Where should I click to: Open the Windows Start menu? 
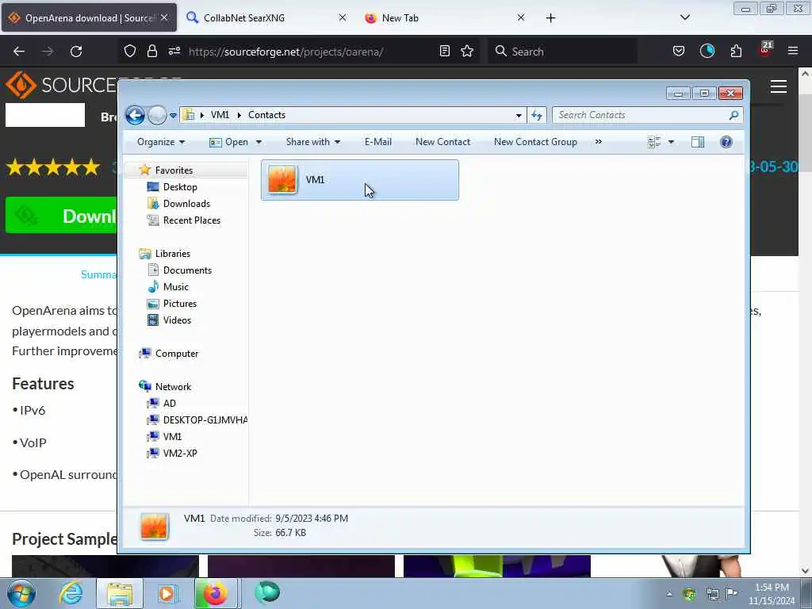tap(21, 593)
